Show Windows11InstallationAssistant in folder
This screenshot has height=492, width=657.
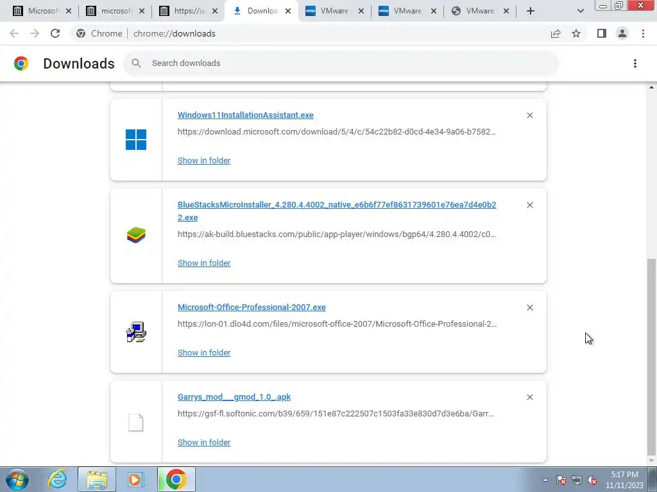[x=204, y=160]
